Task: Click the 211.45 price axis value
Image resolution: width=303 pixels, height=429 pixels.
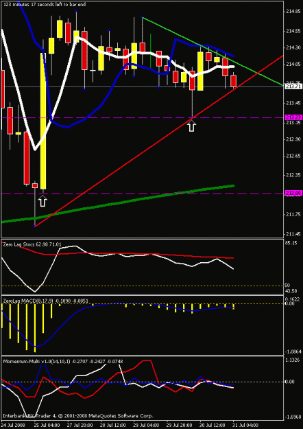Action: click(x=293, y=234)
